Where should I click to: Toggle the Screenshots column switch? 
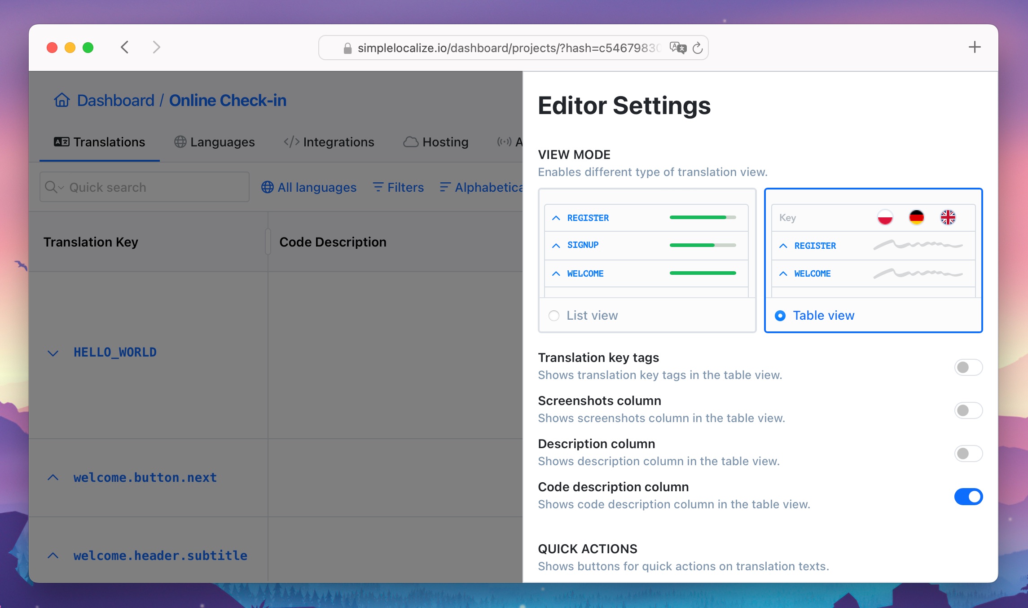[x=968, y=410]
